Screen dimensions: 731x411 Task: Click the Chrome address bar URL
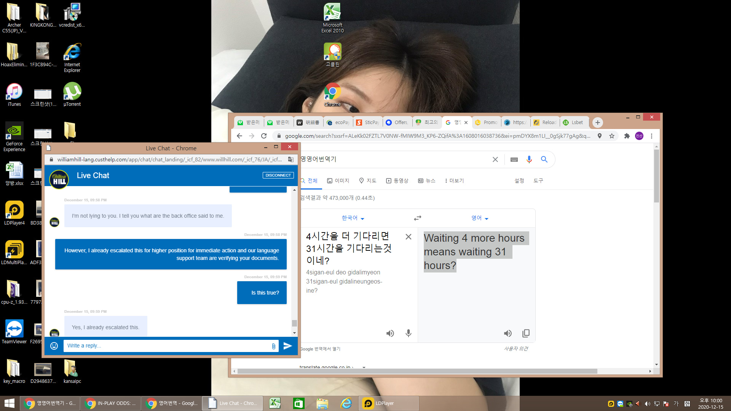pyautogui.click(x=438, y=136)
